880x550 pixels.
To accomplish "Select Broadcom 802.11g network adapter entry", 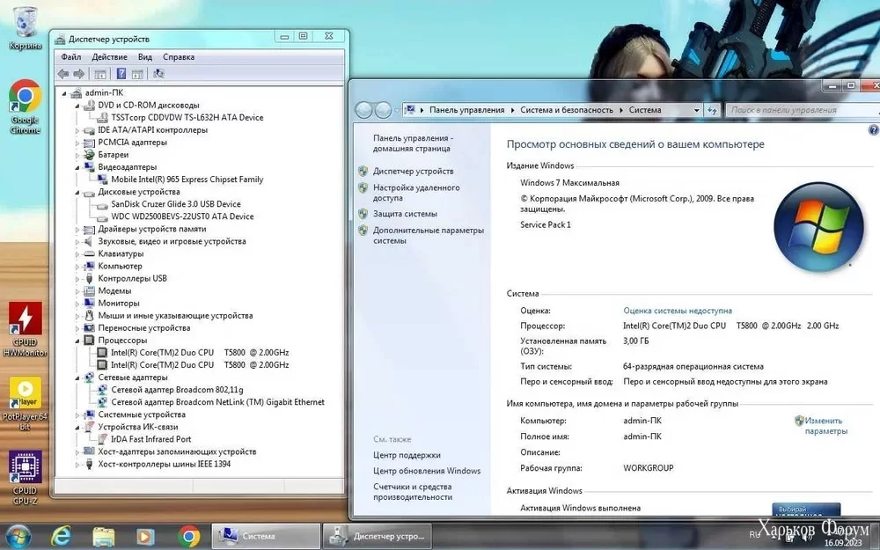I will click(x=177, y=390).
